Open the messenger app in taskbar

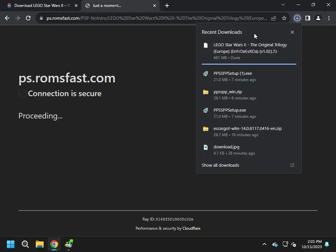(69, 244)
